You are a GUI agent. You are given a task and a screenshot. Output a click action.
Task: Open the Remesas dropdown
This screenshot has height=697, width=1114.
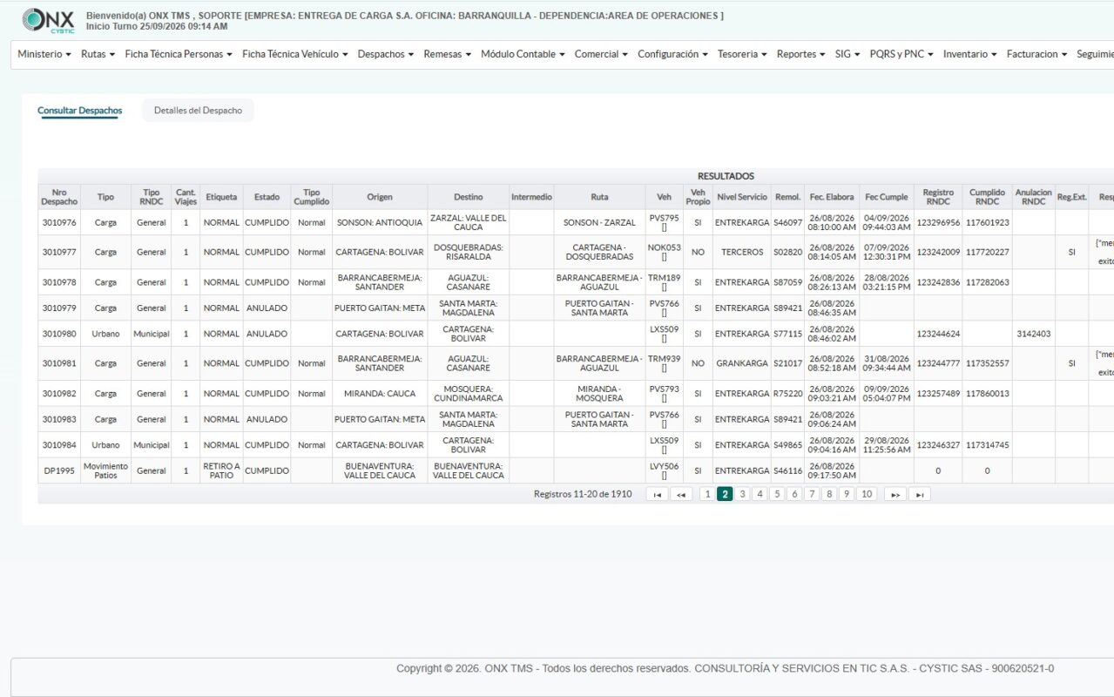click(447, 54)
